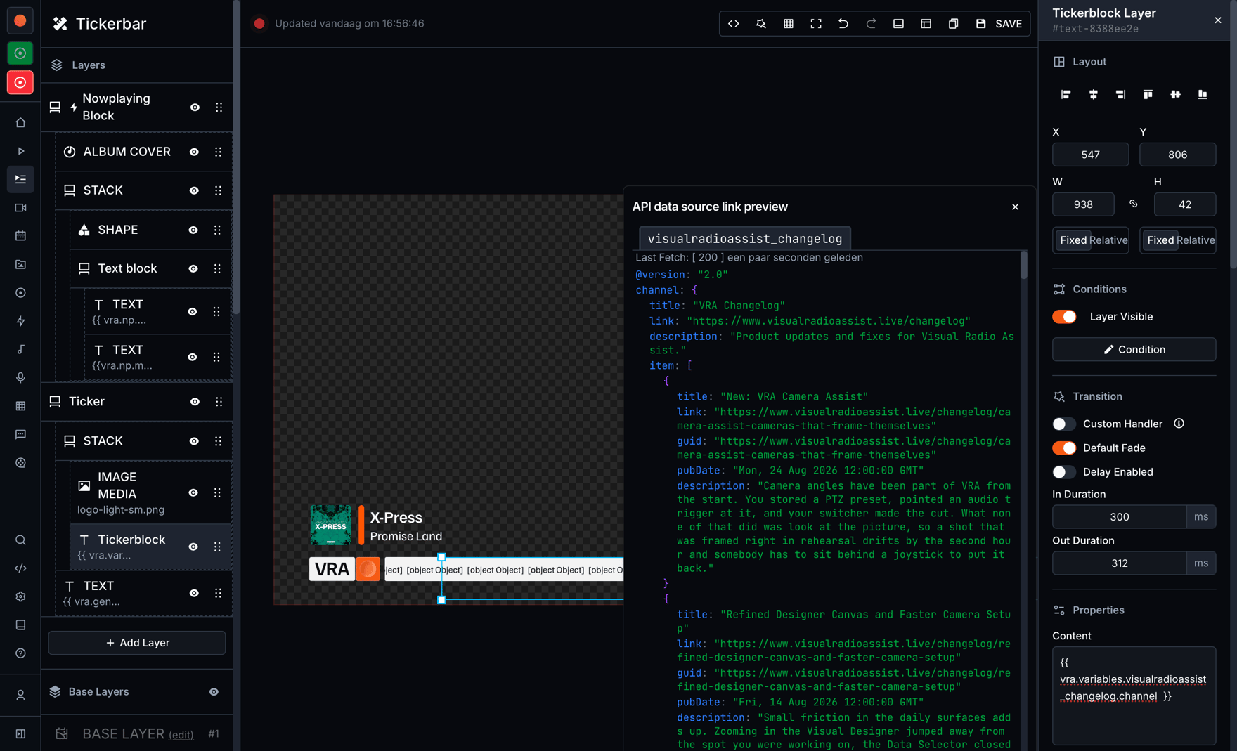Click the duplicate copies toolbar icon
1237x751 pixels.
click(953, 24)
